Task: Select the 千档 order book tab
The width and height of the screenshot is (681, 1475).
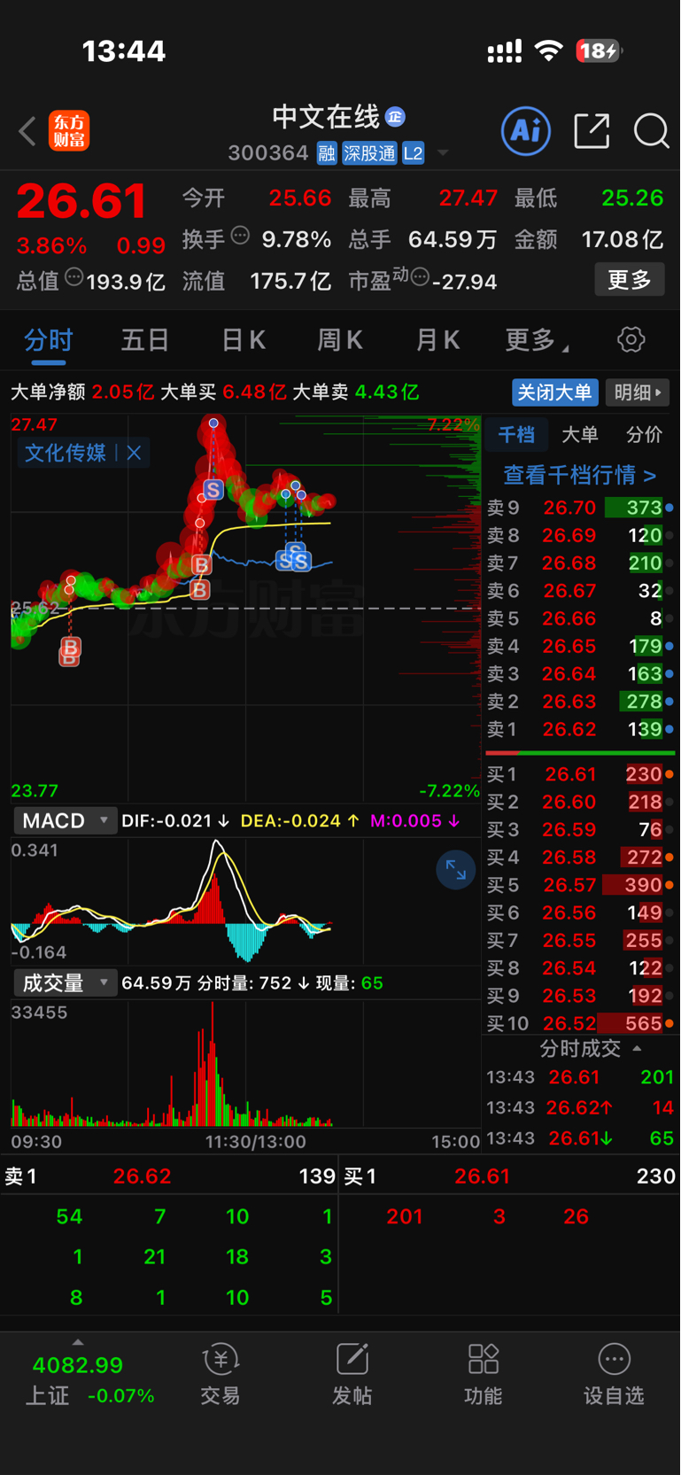Action: tap(516, 434)
